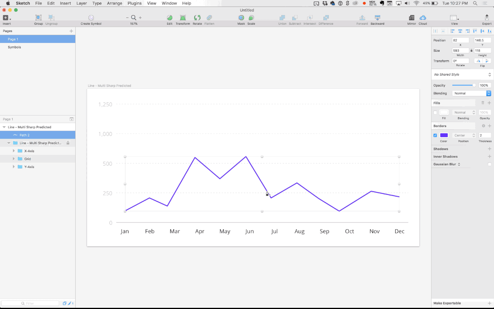Apply the Union boolean operation
Image resolution: width=494 pixels, height=309 pixels.
tap(282, 18)
